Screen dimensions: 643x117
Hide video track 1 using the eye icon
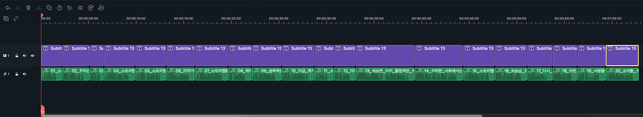32,56
